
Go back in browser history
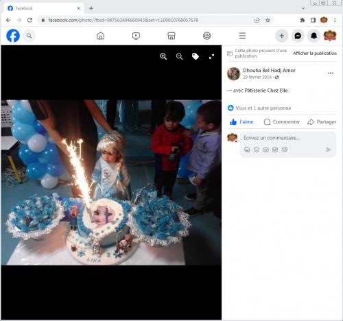[8, 20]
